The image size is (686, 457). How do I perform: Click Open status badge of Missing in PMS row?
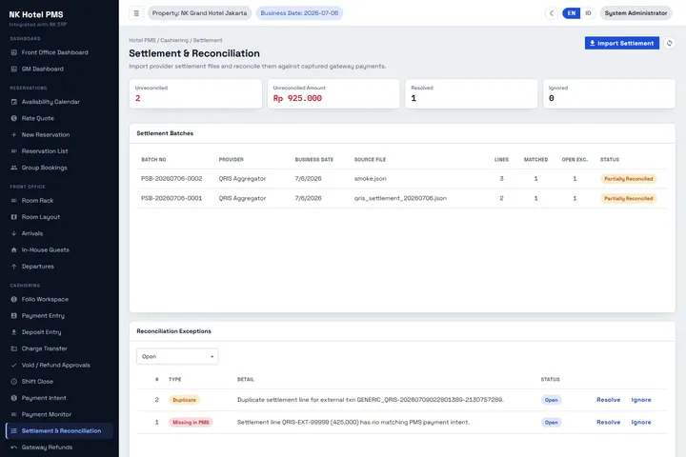pyautogui.click(x=551, y=423)
